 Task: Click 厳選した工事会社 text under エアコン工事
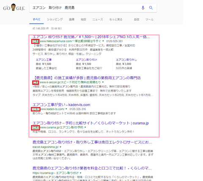[x=46, y=68]
